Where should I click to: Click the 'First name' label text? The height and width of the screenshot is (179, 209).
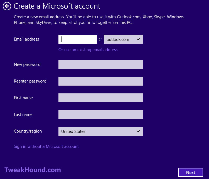click(x=23, y=98)
